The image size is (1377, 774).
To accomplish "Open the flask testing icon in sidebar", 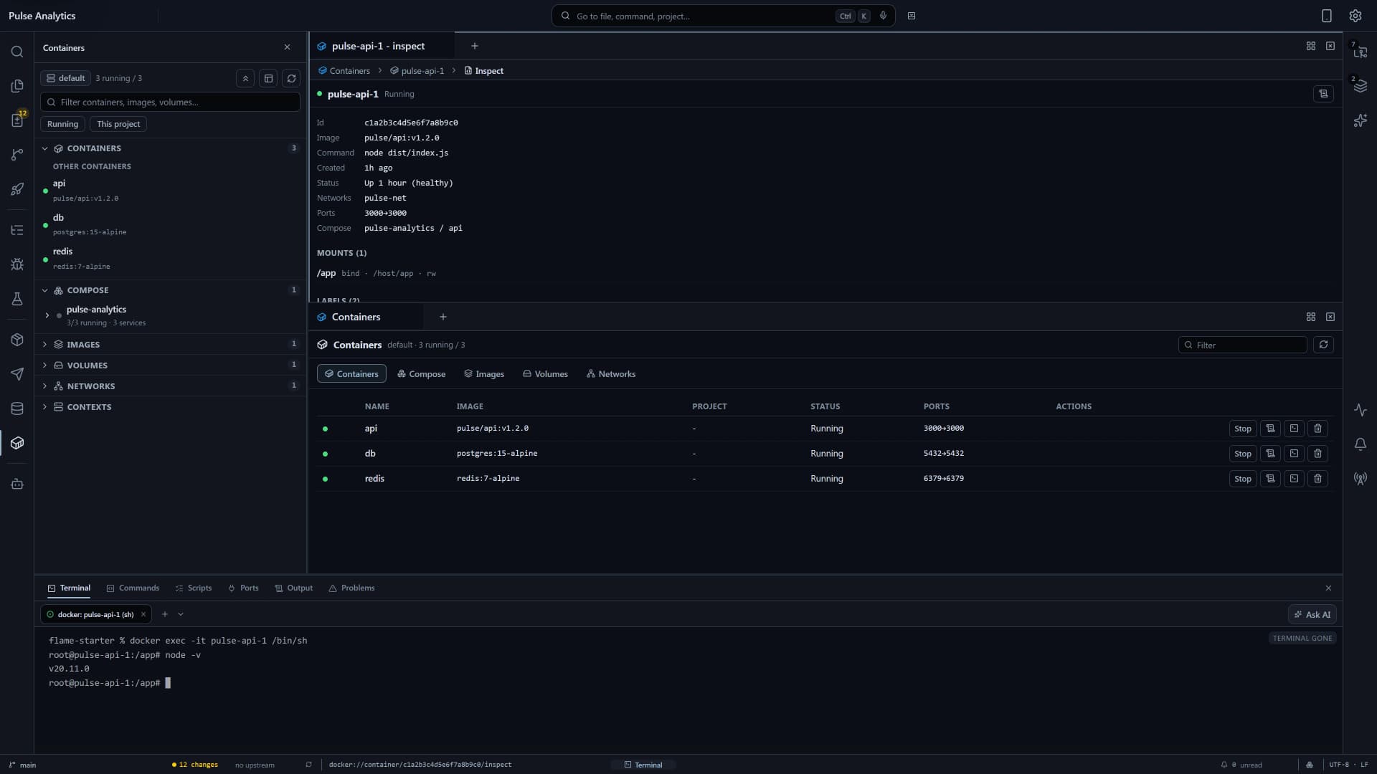I will pyautogui.click(x=17, y=299).
